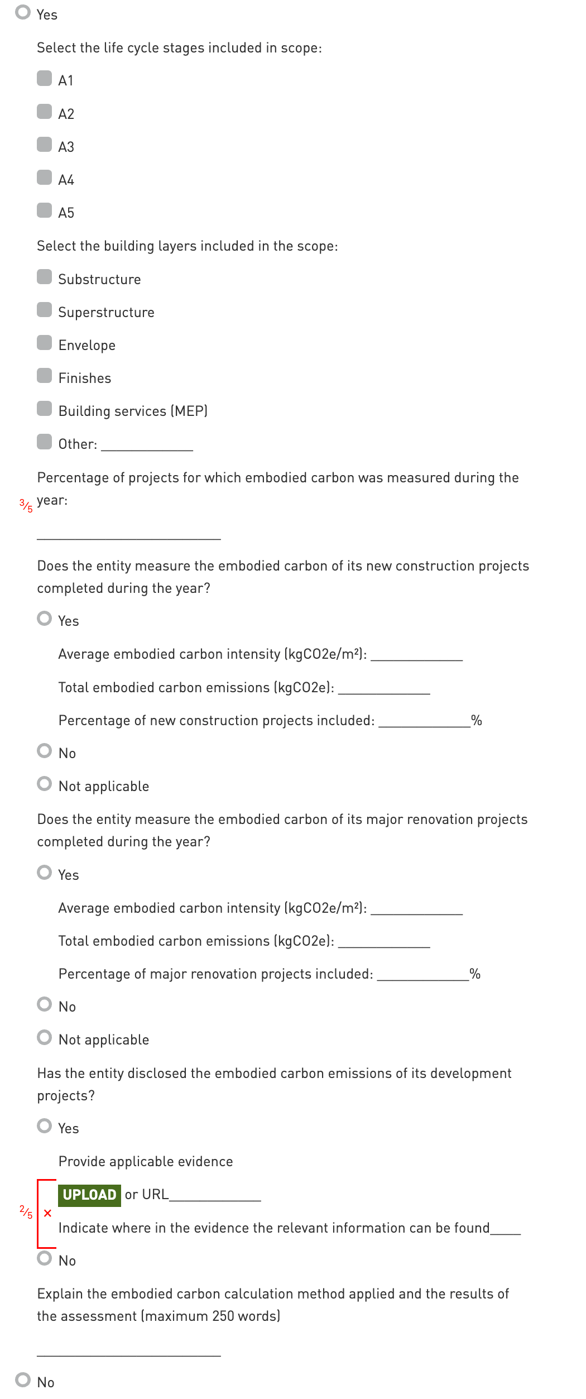The image size is (586, 1399).
Task: Choose Yes for disclosed embodied carbon emissions
Action: point(45,1126)
